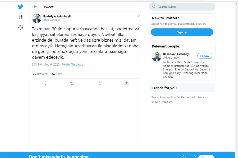This screenshot has height=158, width=238.
Task: Expand the More footer dropdown
Action: [x=202, y=97]
